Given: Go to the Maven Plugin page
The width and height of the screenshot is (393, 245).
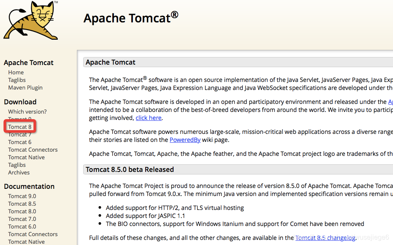Looking at the screenshot, I should tap(25, 88).
